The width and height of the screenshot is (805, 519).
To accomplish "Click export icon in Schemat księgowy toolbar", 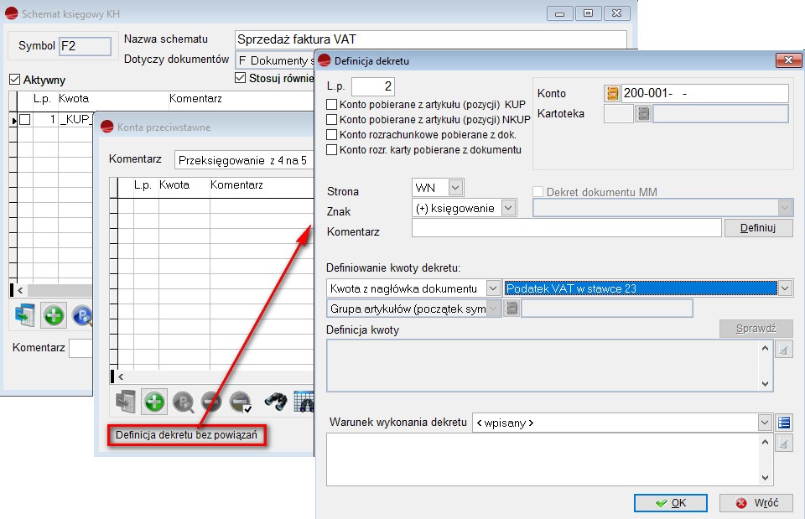I will (x=25, y=316).
